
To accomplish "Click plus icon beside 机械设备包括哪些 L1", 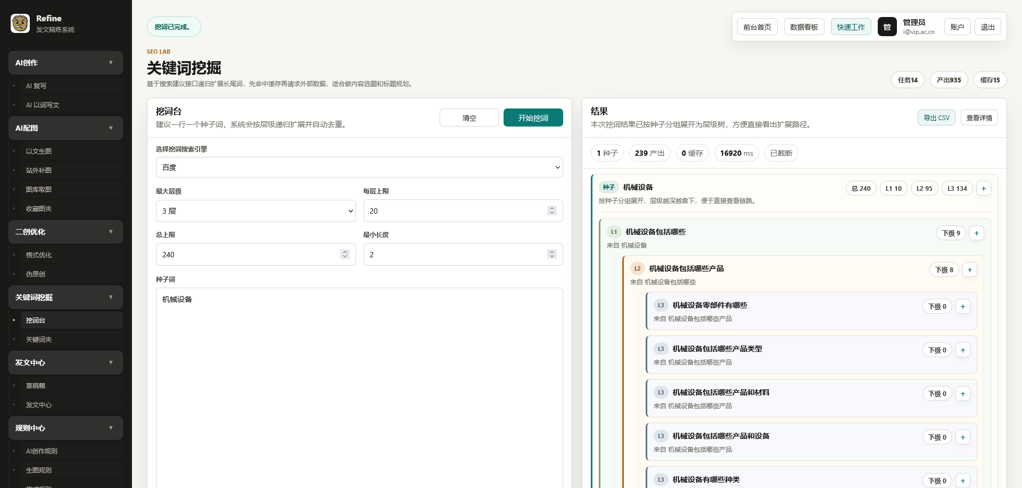I will point(976,233).
